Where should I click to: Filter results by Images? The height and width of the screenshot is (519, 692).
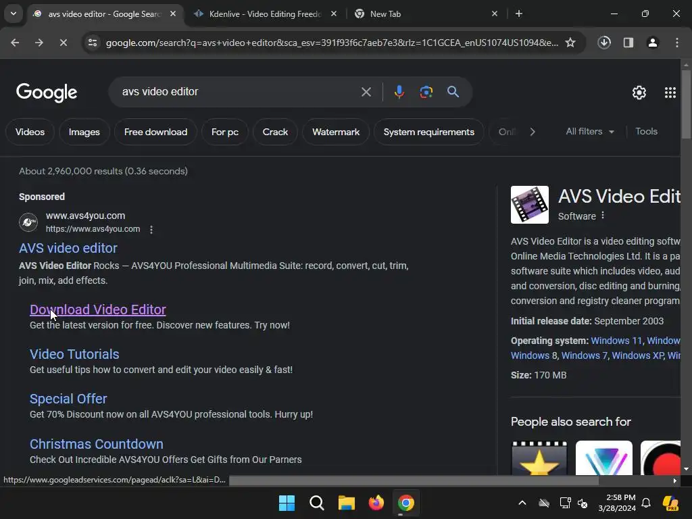[84, 132]
